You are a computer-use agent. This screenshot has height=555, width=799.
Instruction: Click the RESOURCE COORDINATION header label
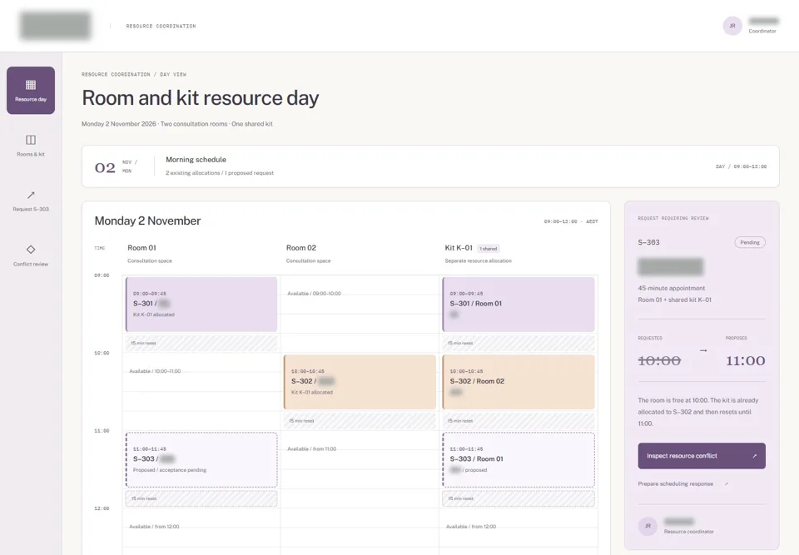[x=161, y=26]
